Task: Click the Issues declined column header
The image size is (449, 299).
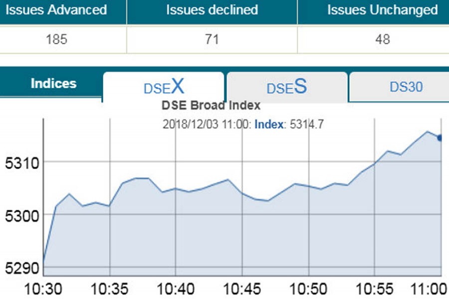Action: [212, 10]
